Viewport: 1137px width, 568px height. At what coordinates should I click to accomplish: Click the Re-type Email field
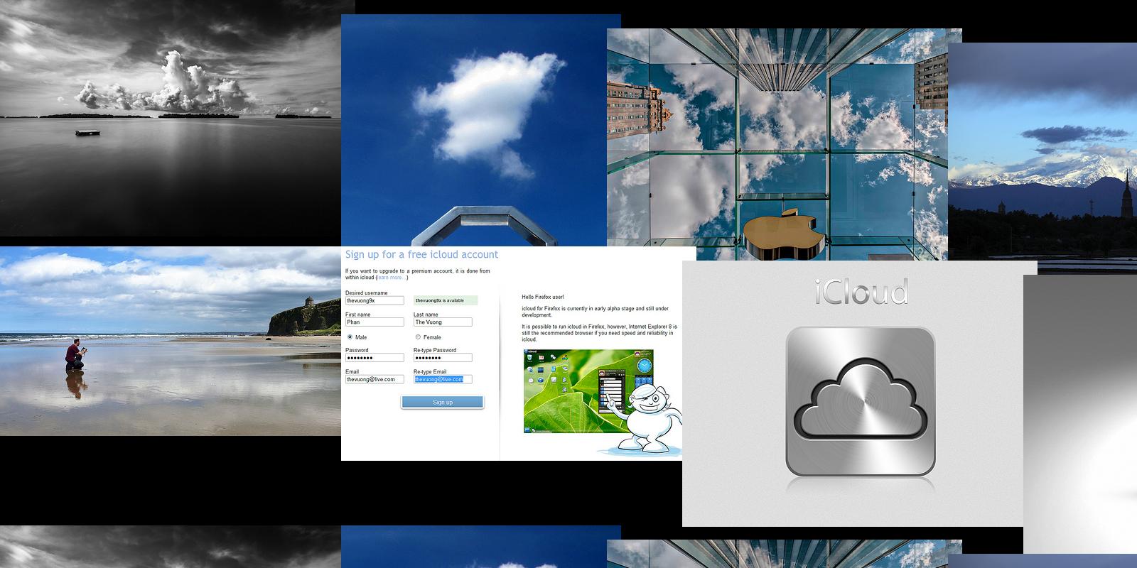[x=443, y=379]
